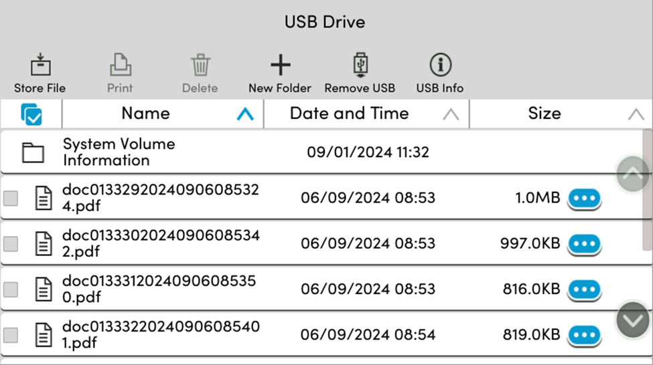Viewport: 653px width, 365px height.
Task: Tick checkbox next to the 819.0KB file
Action: point(11,335)
